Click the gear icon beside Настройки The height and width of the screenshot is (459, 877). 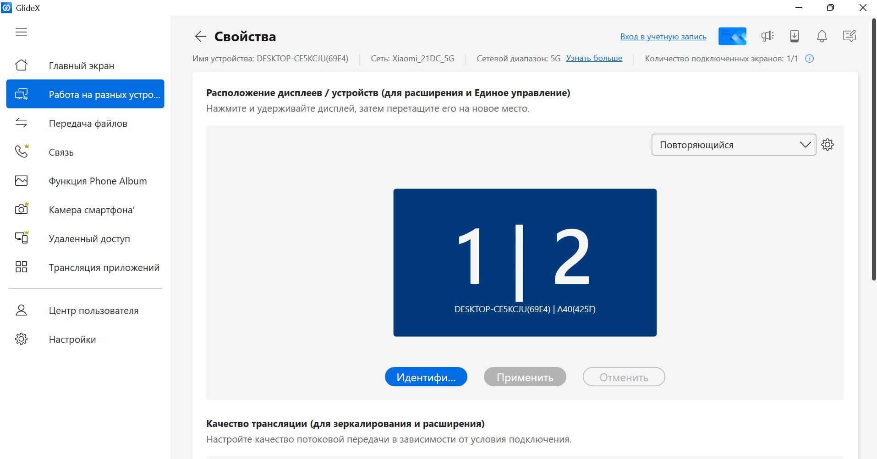(22, 339)
